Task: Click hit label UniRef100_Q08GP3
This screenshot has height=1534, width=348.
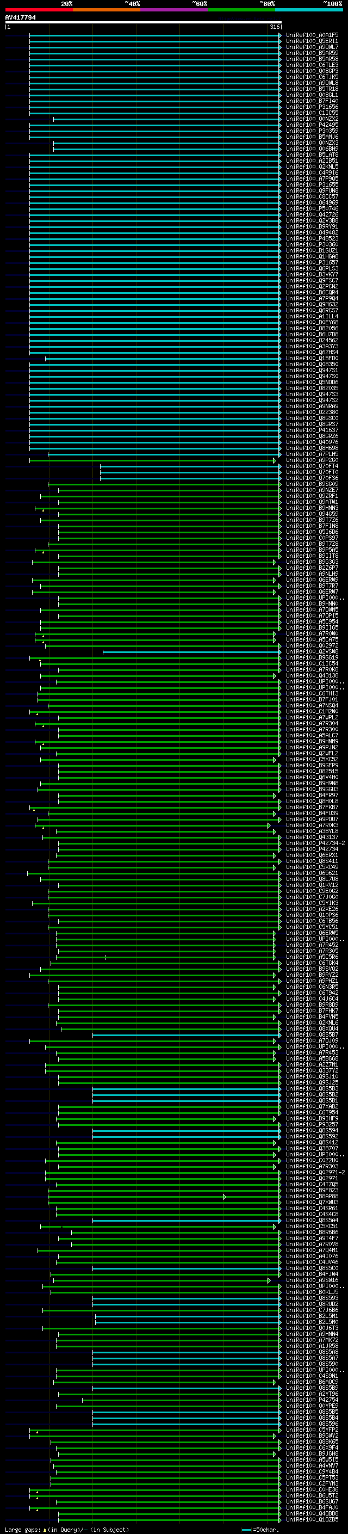Action: click(312, 71)
